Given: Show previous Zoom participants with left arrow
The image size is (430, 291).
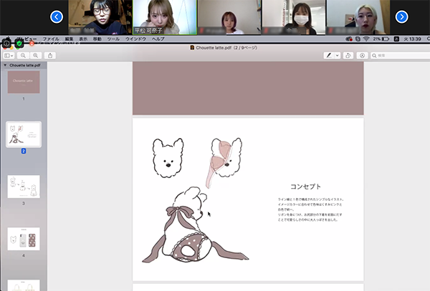Looking at the screenshot, I should pyautogui.click(x=57, y=16).
